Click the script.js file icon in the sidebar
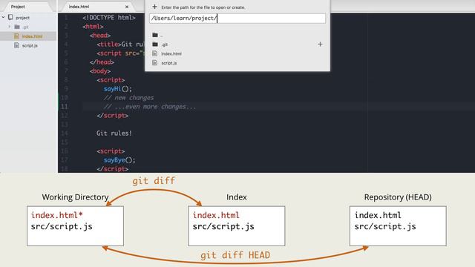Screen dimensions: 475x267 pos(16,45)
